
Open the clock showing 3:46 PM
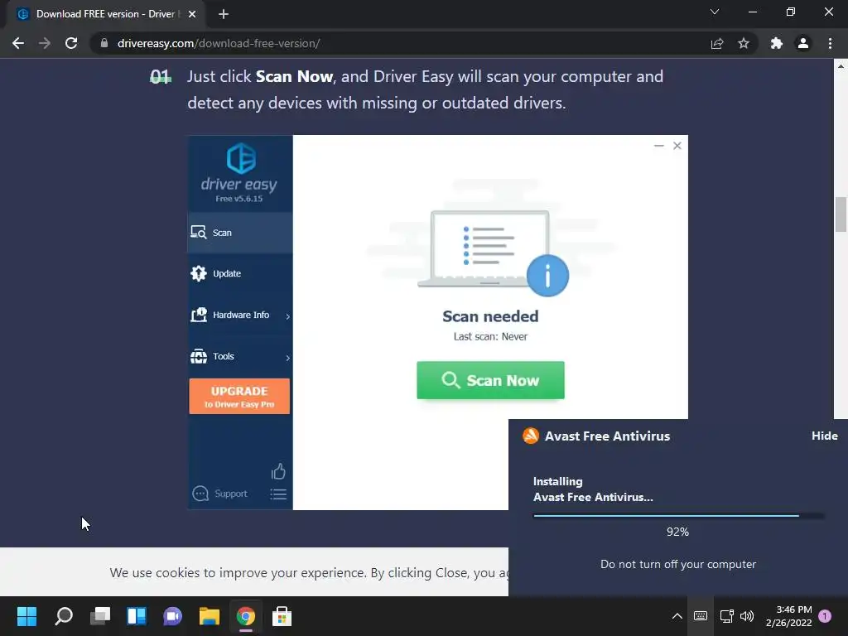[x=789, y=616]
